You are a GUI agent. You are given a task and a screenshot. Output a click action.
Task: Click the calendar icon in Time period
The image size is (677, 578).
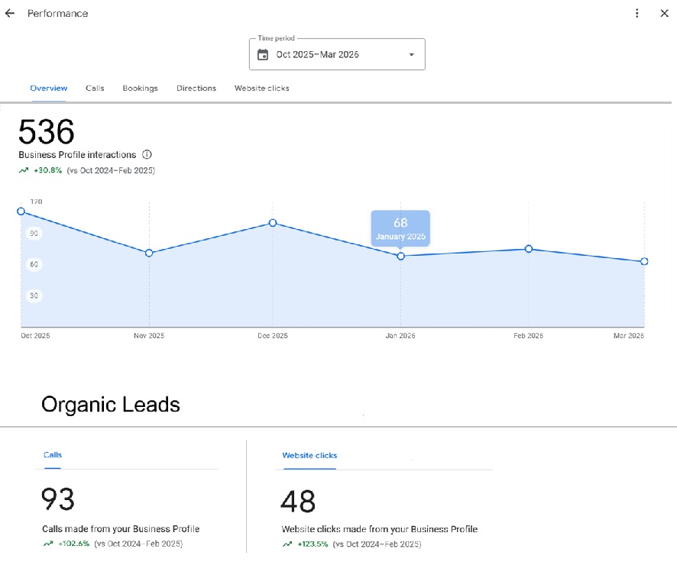(x=263, y=55)
